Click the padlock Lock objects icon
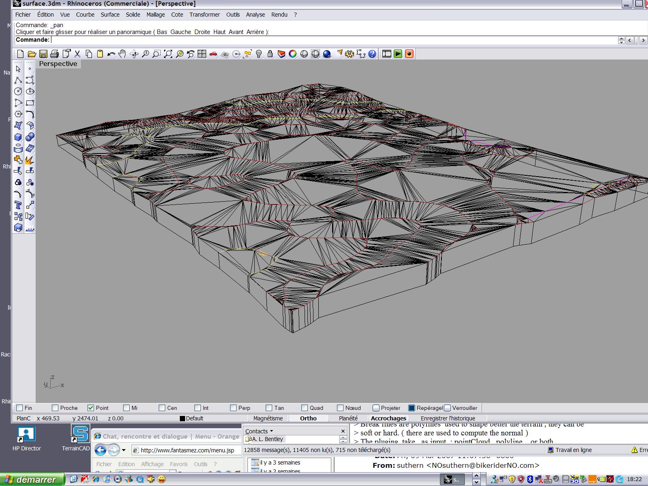The height and width of the screenshot is (486, 648). point(270,54)
